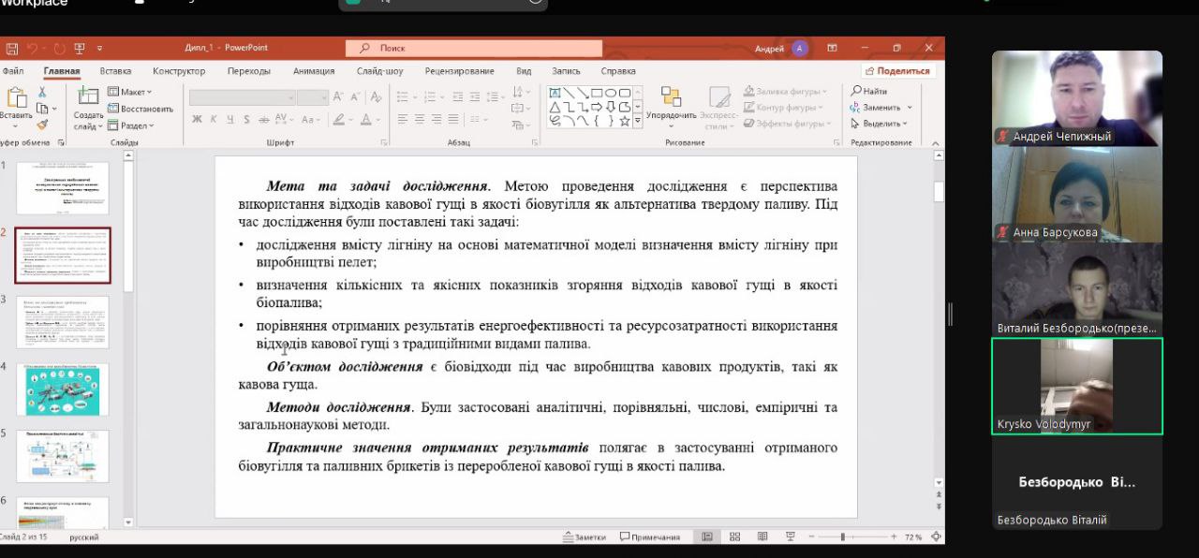Switch to Slide Sorter view icon
The image size is (1199, 558).
pyautogui.click(x=735, y=536)
